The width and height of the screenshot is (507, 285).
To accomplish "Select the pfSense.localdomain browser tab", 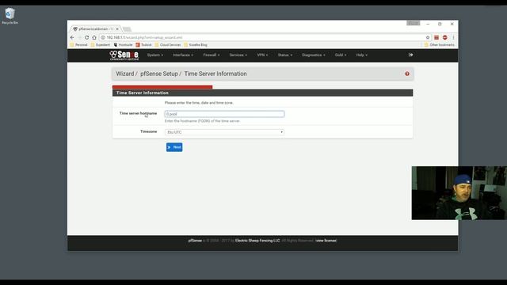I will (x=95, y=29).
